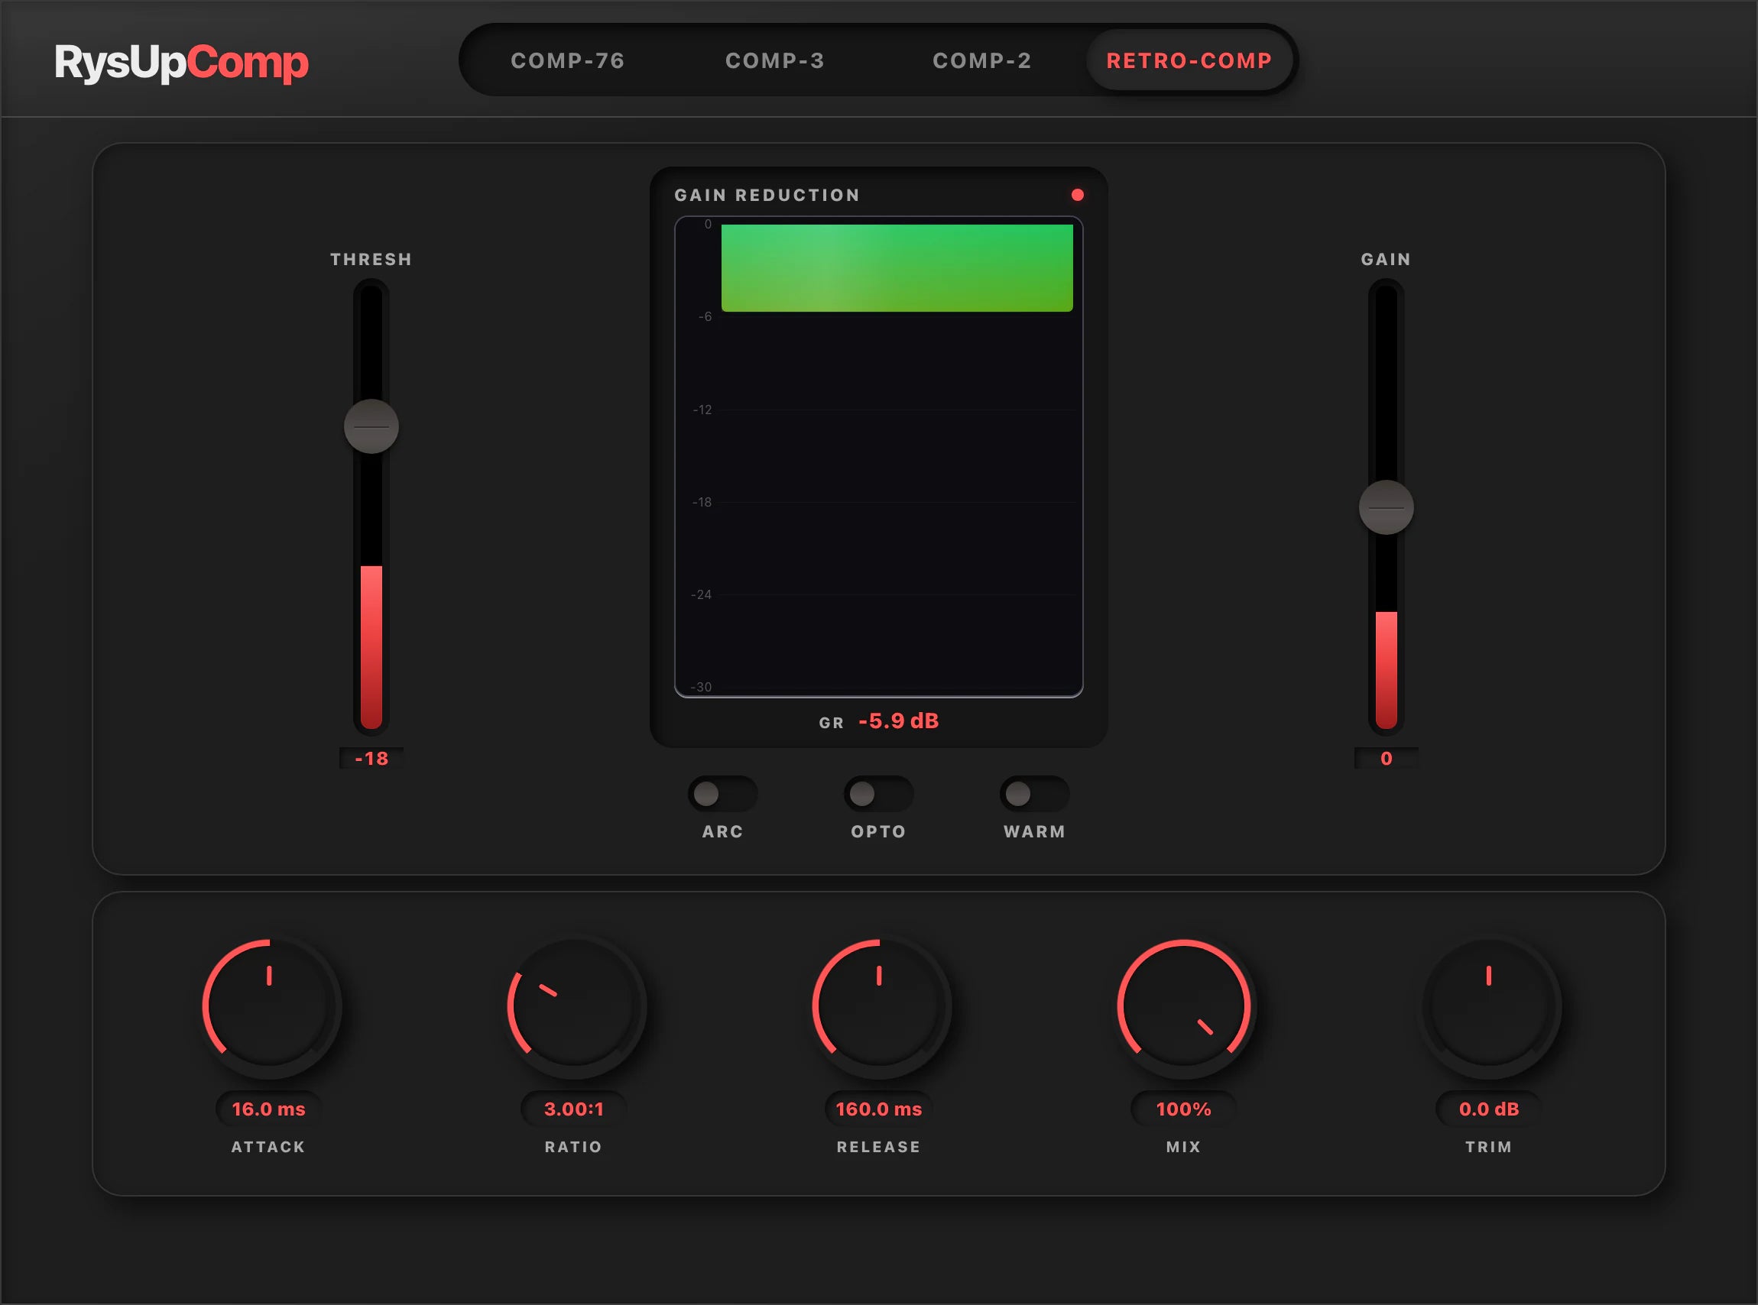
Task: Click the green gain reduction meter bar
Action: [x=897, y=267]
